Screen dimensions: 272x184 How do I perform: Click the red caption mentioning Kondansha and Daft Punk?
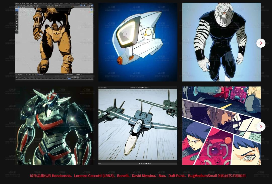[138, 176]
